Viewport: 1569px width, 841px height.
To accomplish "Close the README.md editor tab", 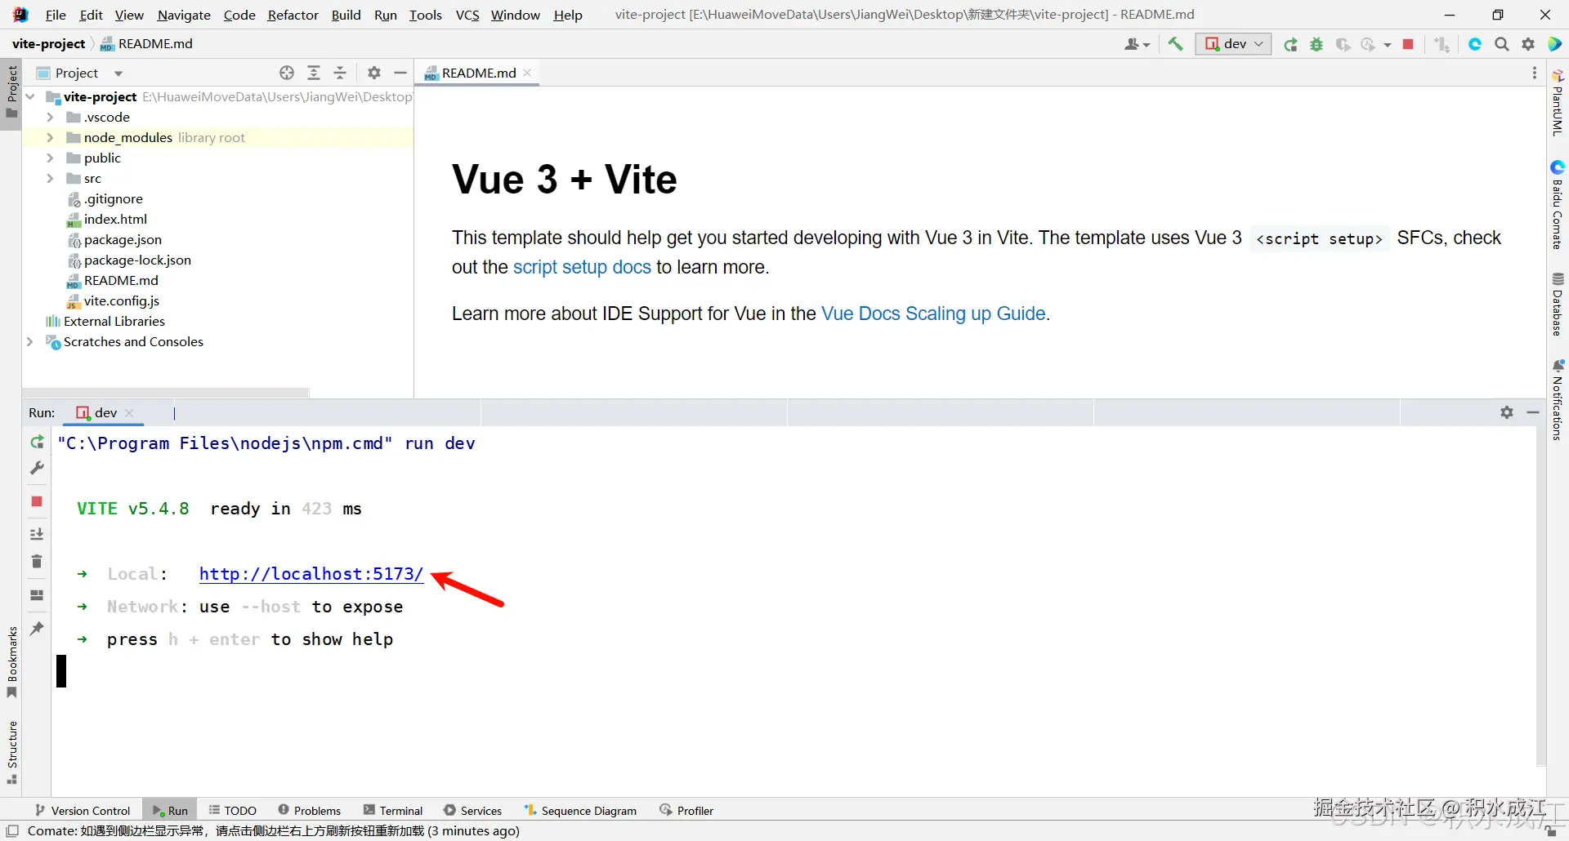I will click(527, 73).
